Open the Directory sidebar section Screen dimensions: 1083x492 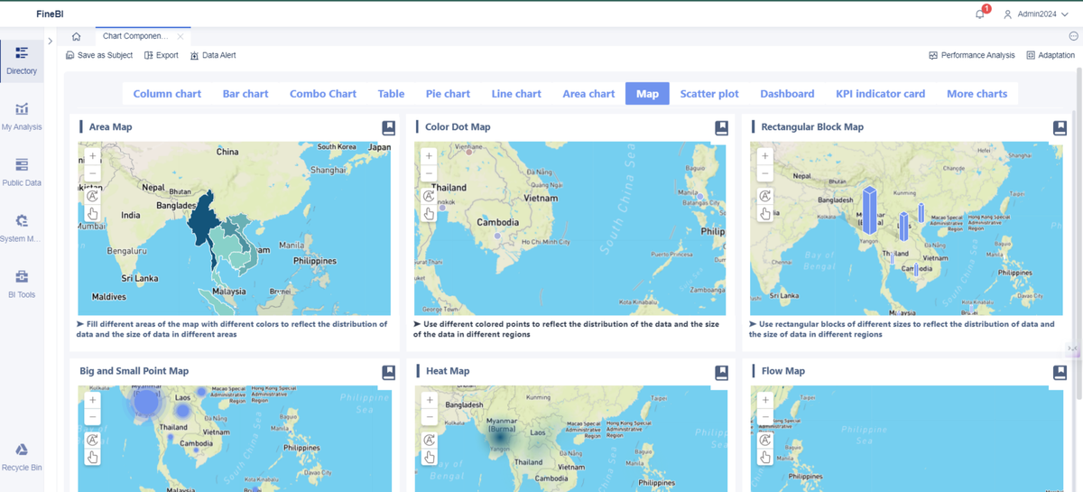[22, 60]
